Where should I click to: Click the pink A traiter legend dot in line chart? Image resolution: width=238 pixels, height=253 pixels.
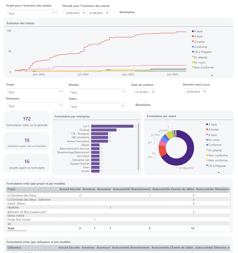click(193, 41)
